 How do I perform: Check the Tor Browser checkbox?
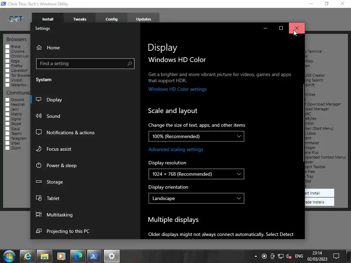click(8, 75)
